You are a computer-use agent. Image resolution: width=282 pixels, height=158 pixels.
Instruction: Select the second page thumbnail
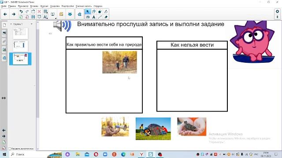[21, 46]
